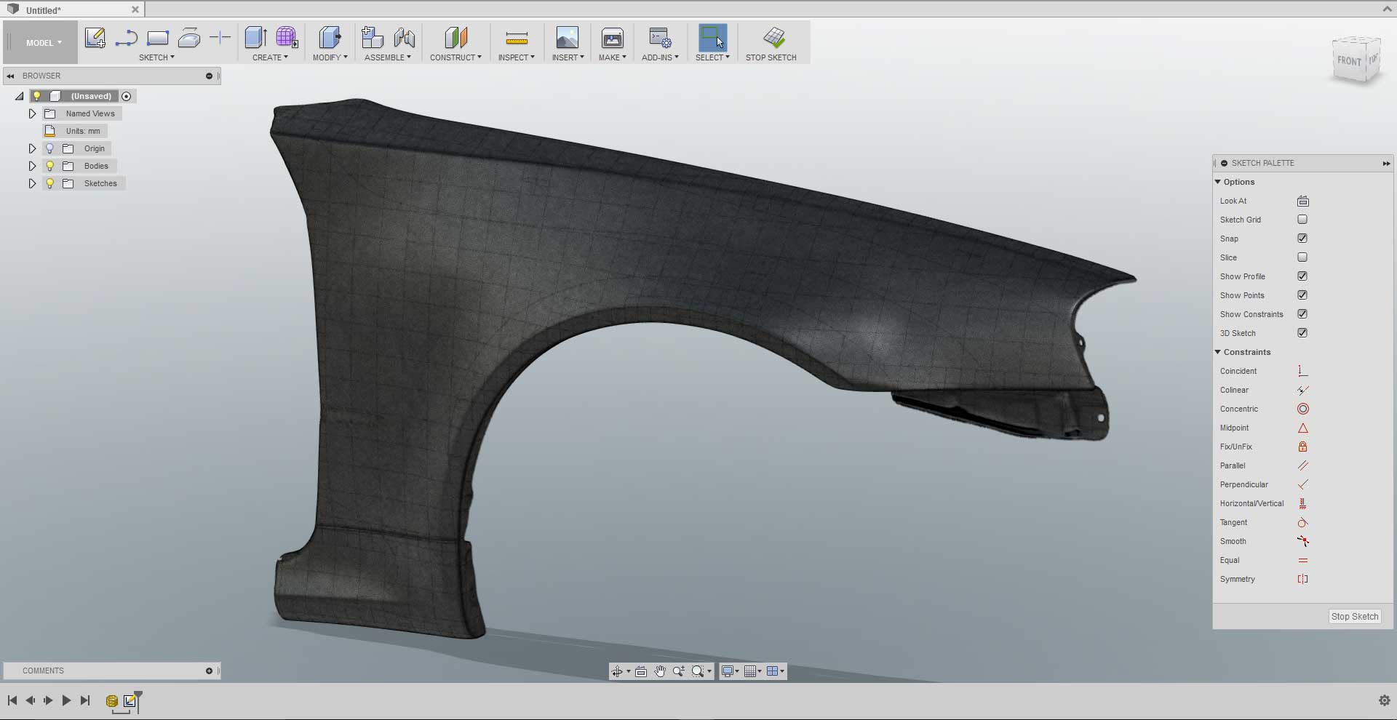Click the Create Form icon
This screenshot has height=720, width=1397.
point(287,38)
